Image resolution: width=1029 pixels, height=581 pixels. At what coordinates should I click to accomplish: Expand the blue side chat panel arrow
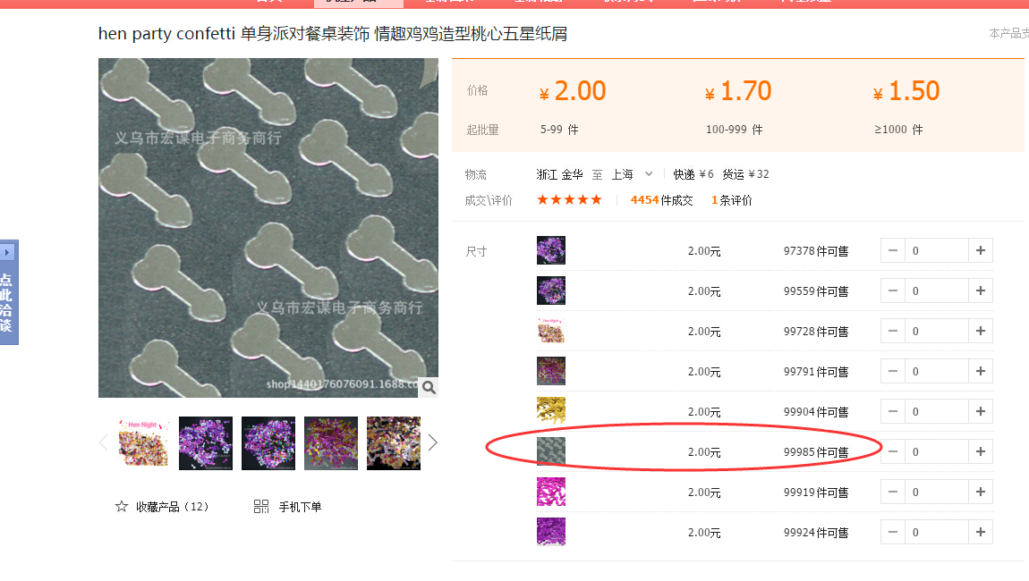[x=8, y=252]
